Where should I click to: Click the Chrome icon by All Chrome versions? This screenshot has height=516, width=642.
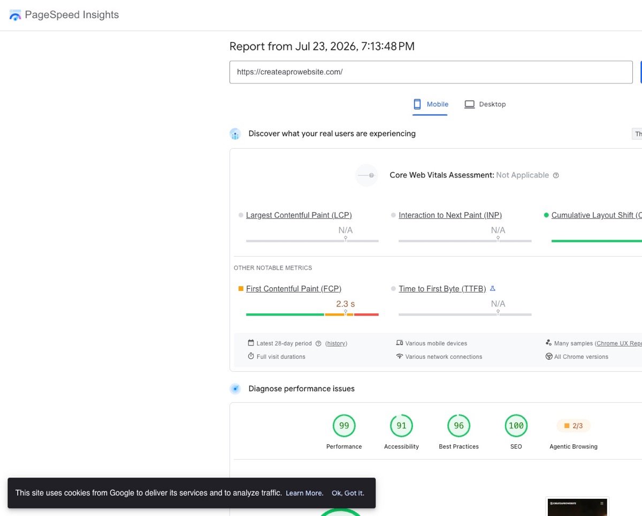pos(548,357)
